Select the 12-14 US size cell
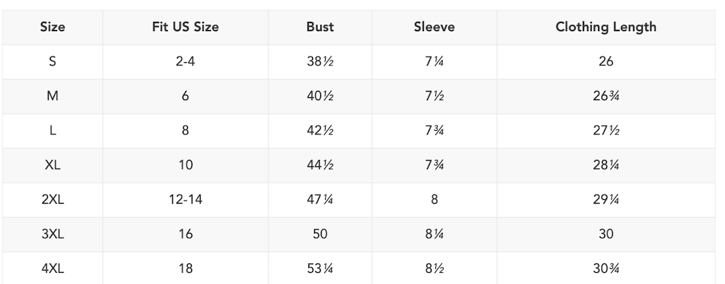This screenshot has width=725, height=284. [x=185, y=201]
